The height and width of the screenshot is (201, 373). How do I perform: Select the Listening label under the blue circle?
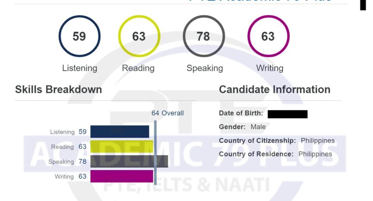click(x=80, y=68)
